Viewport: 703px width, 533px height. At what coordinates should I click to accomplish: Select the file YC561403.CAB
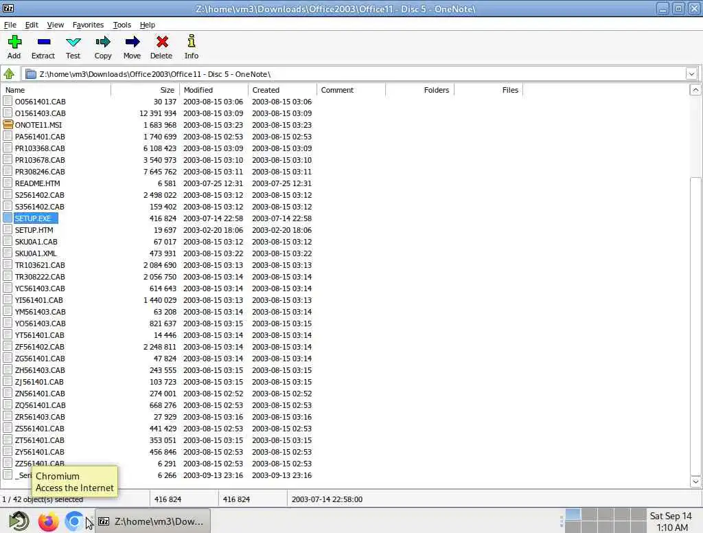(40, 288)
